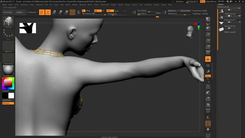Click the BPR render icon
245x138 pixels.
coord(208,19)
